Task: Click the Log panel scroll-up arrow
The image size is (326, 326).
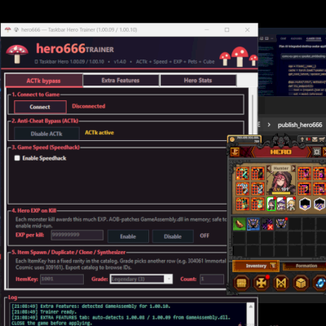Action: click(250, 306)
